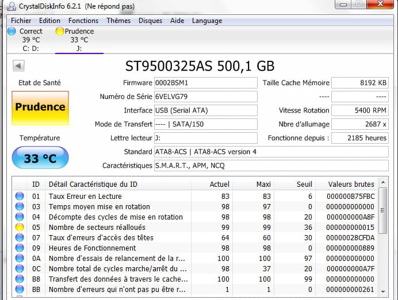This screenshot has width=398, height=300.
Task: Click status orb for Heures de Fonctionnement row
Action: click(19, 248)
